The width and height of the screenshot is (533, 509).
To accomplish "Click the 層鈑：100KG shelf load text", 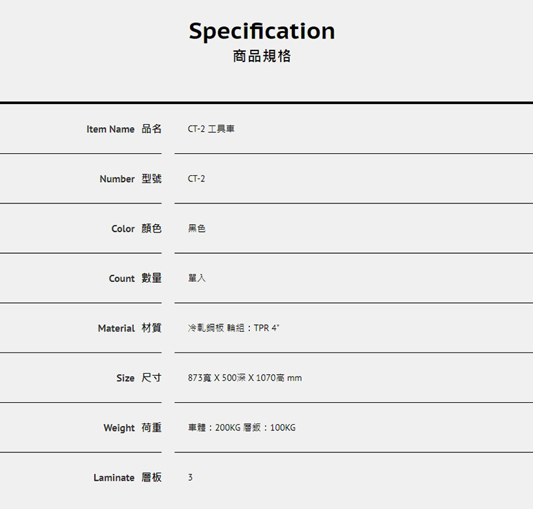I will tap(269, 428).
